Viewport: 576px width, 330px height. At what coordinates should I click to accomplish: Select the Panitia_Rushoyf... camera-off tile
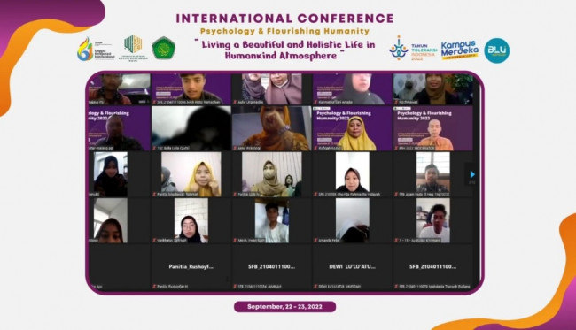point(191,267)
